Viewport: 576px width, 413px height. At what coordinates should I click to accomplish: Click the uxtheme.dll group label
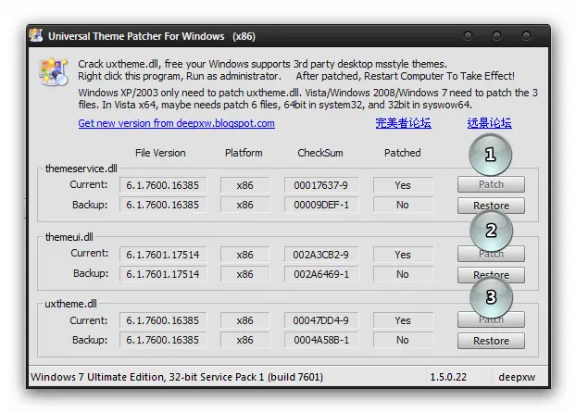pos(70,304)
